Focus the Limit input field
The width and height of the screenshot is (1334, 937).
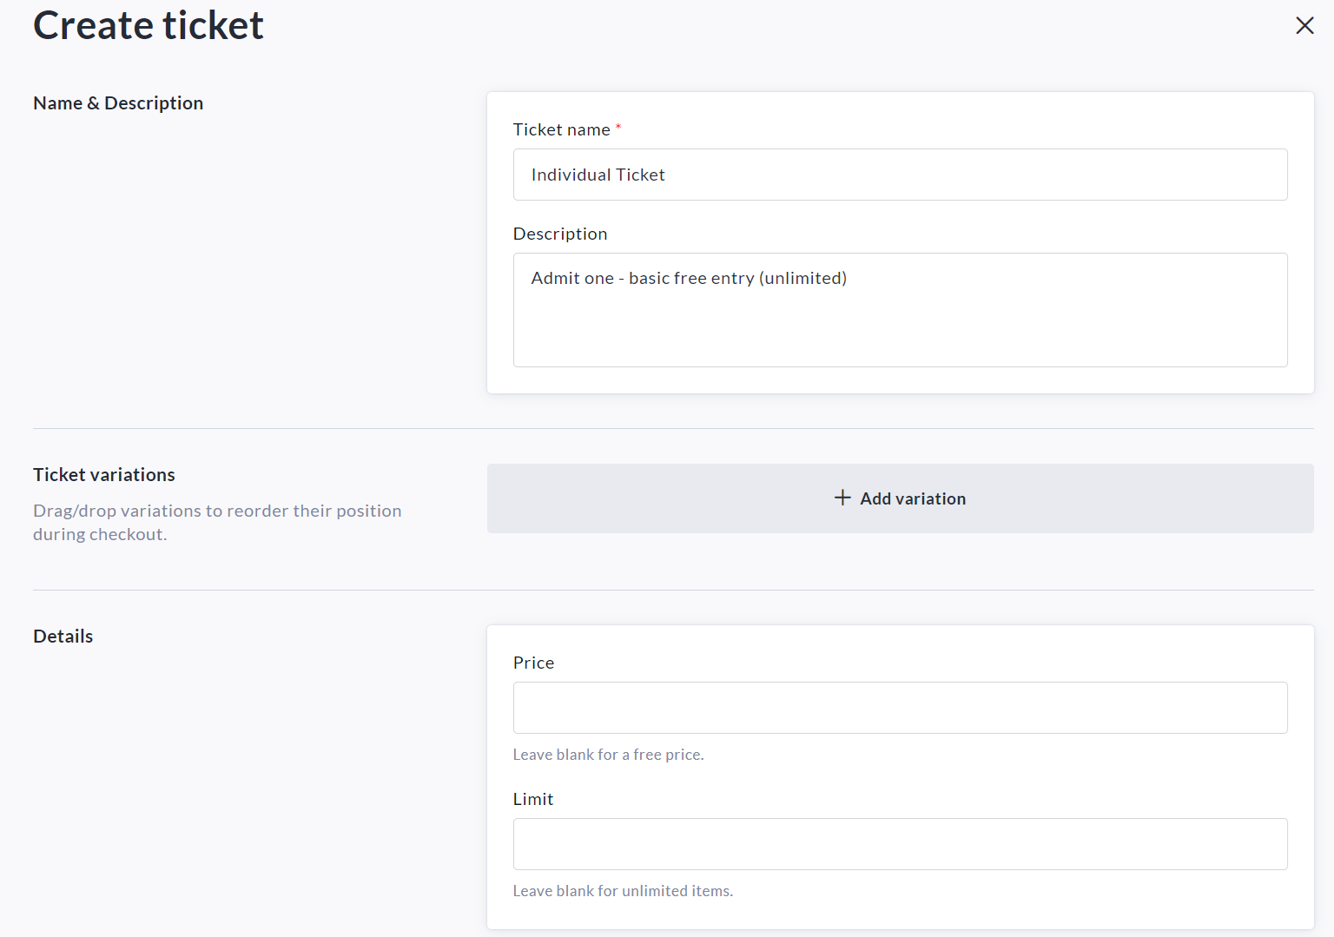900,844
